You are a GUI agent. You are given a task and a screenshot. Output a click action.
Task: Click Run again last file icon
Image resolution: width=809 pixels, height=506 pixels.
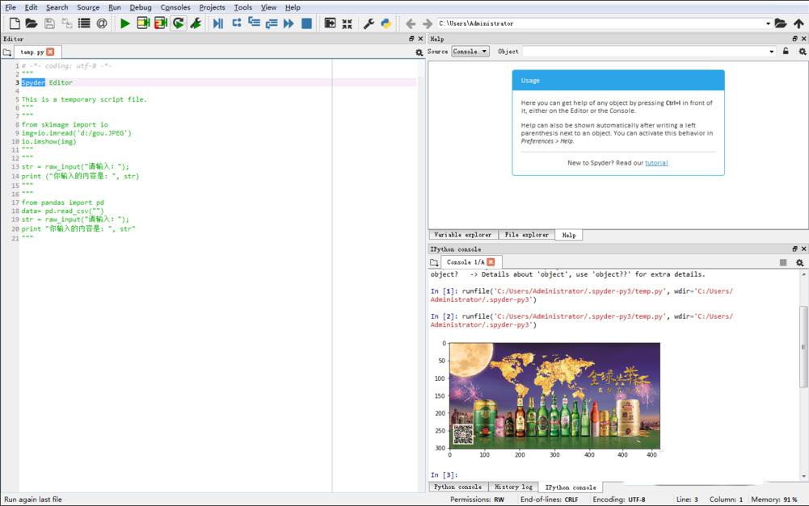(178, 23)
